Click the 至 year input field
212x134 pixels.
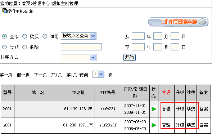(x=138, y=47)
